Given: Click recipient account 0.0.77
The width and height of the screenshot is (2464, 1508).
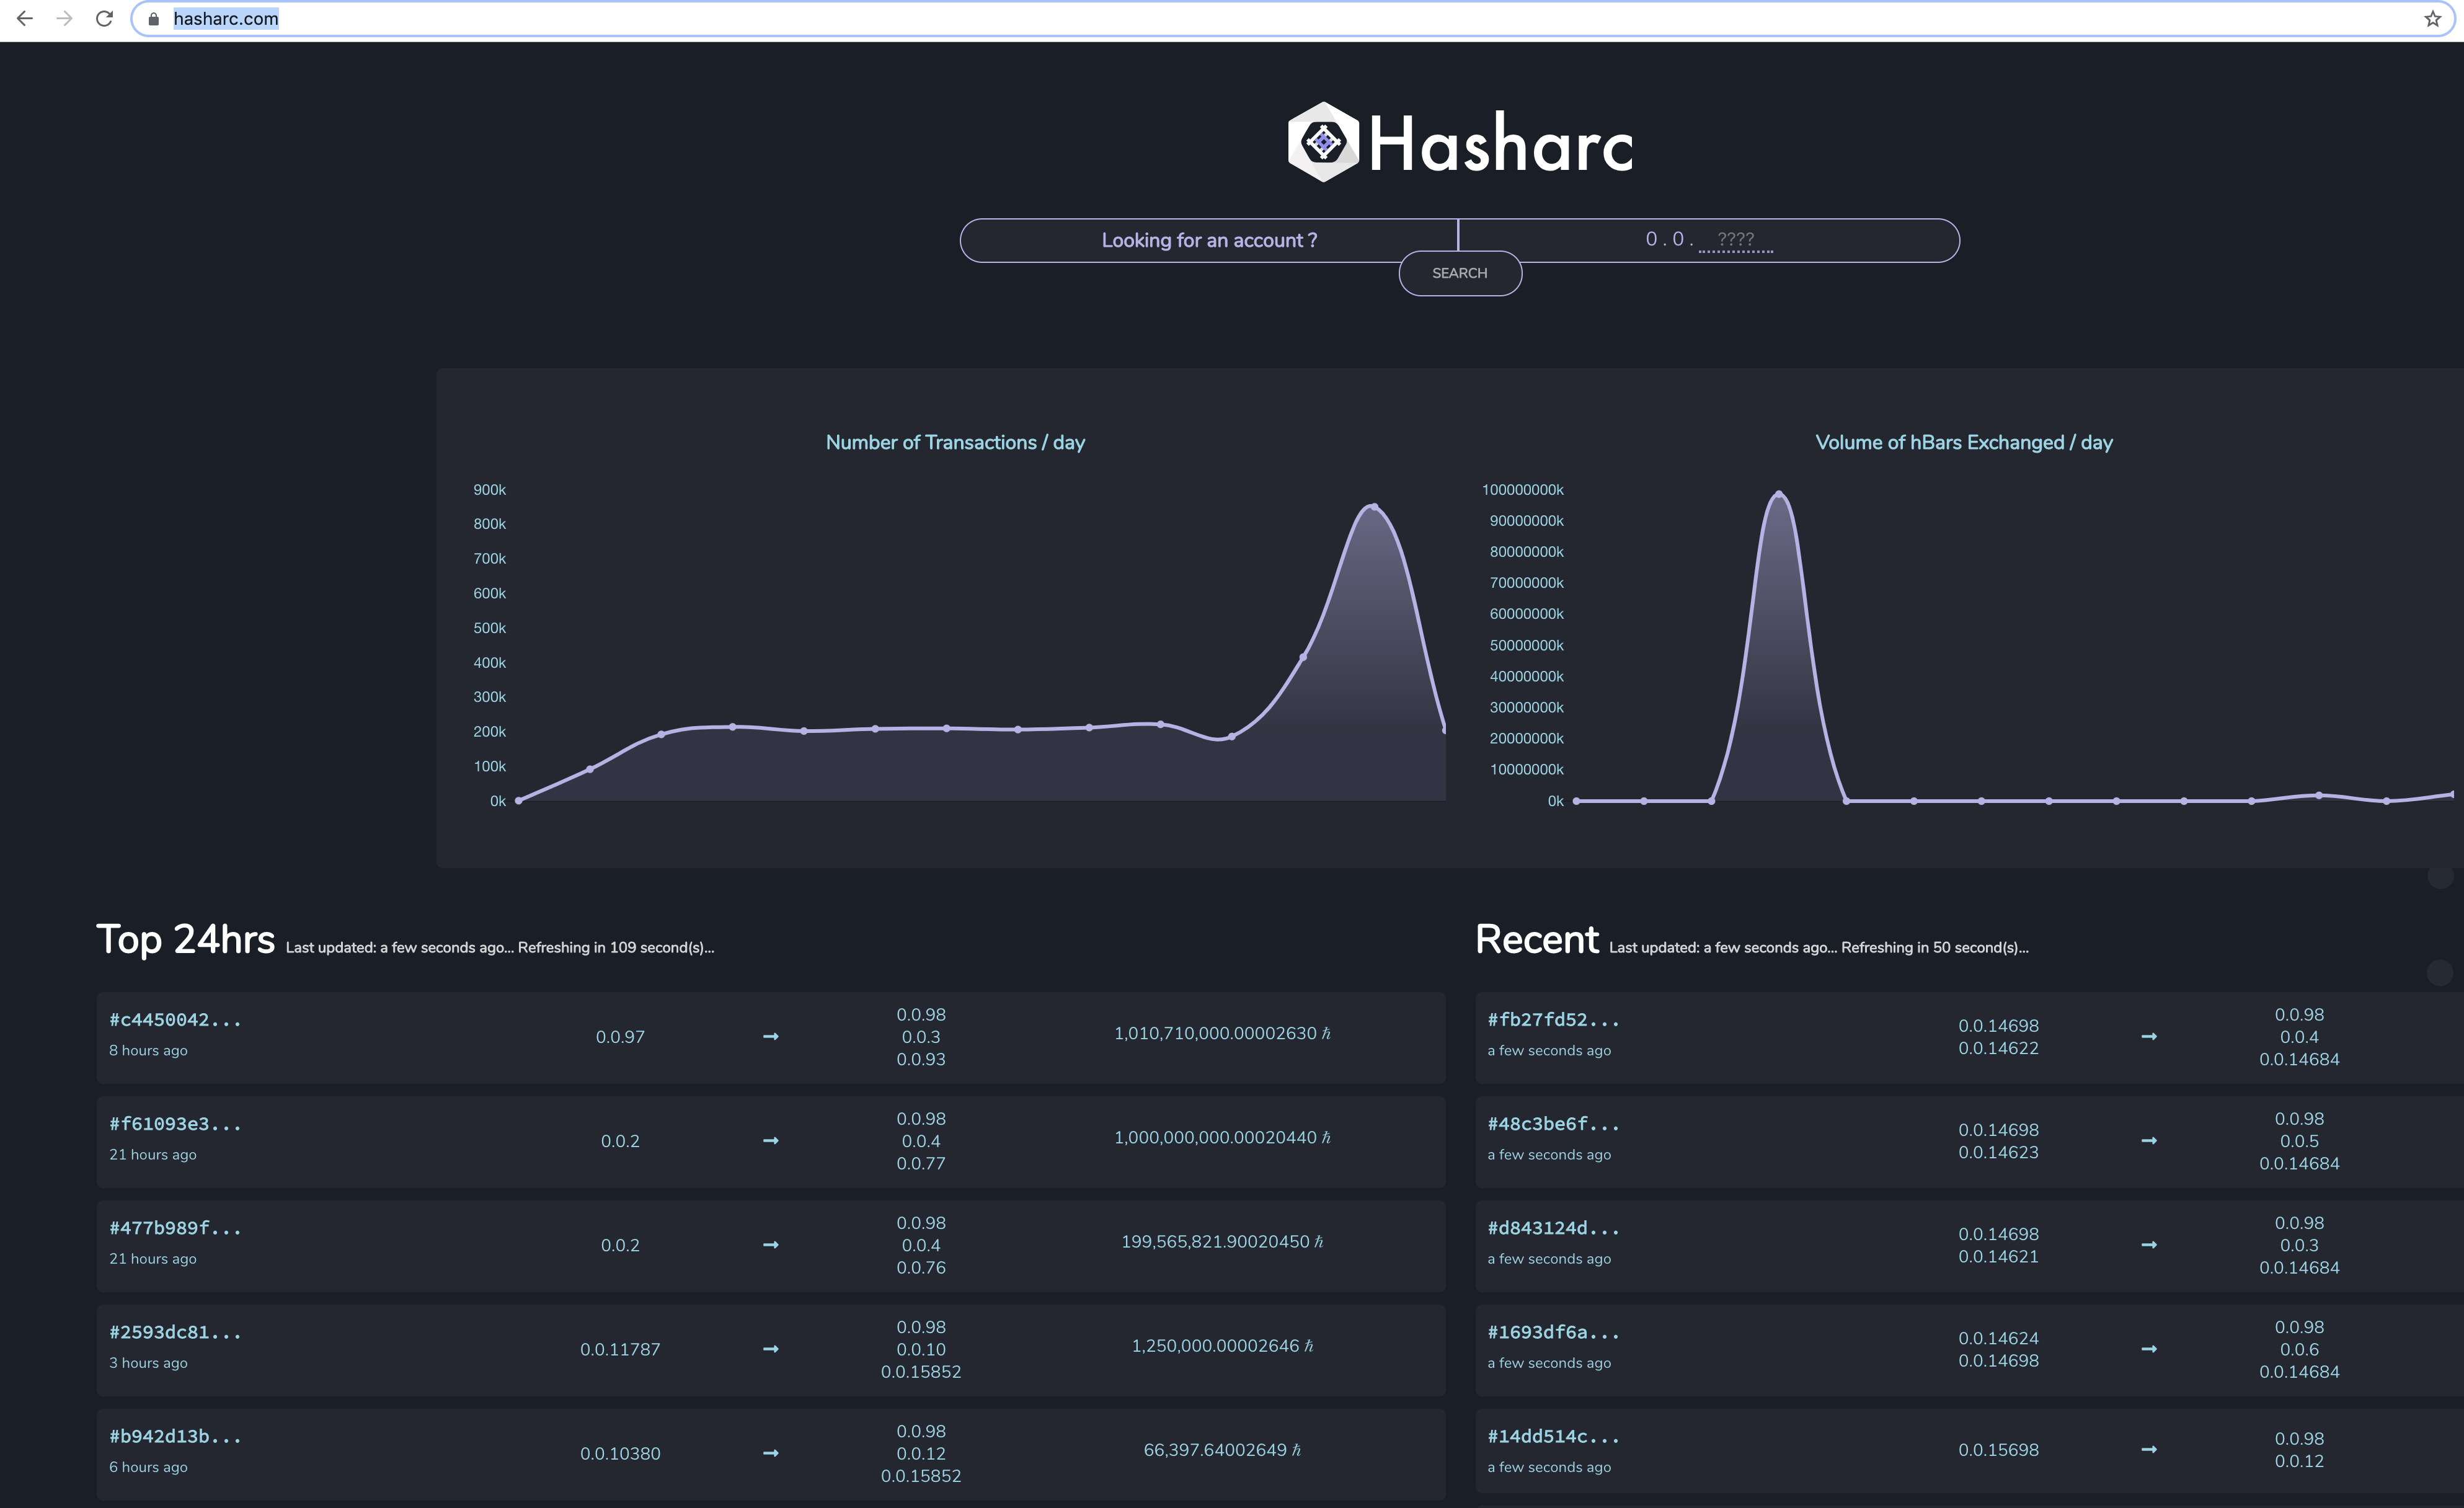Looking at the screenshot, I should pyautogui.click(x=921, y=1163).
